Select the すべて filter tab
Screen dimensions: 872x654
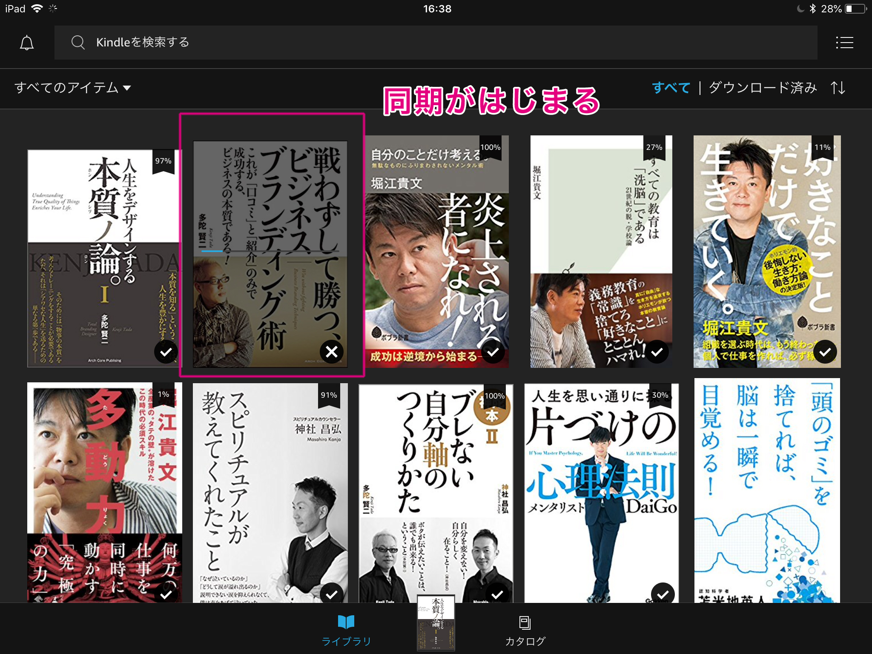[x=671, y=88]
